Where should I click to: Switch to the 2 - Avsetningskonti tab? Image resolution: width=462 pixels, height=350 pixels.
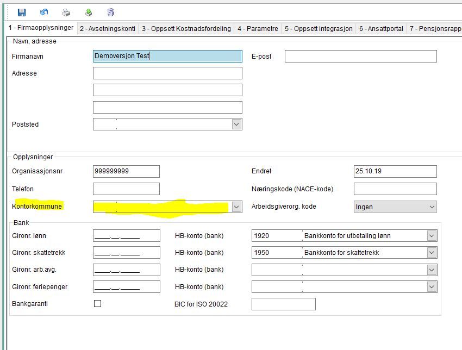[108, 29]
